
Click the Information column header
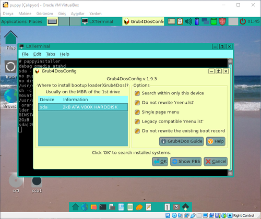click(x=75, y=100)
